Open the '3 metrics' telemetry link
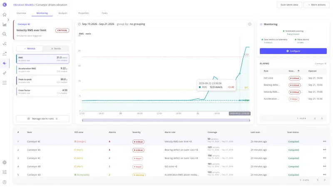 (x=268, y=43)
